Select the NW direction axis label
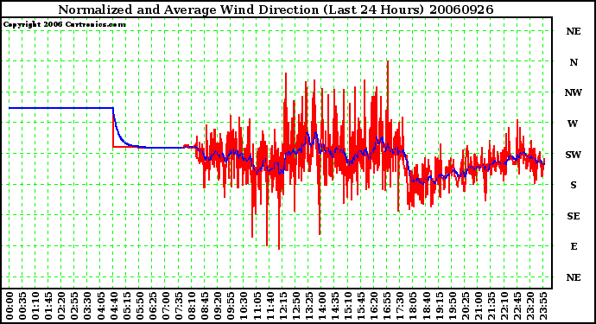The height and width of the screenshot is (324, 596). click(x=574, y=92)
